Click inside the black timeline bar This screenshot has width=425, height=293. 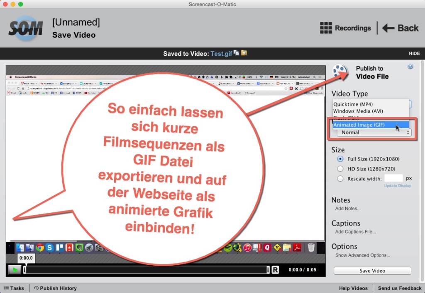(x=147, y=270)
